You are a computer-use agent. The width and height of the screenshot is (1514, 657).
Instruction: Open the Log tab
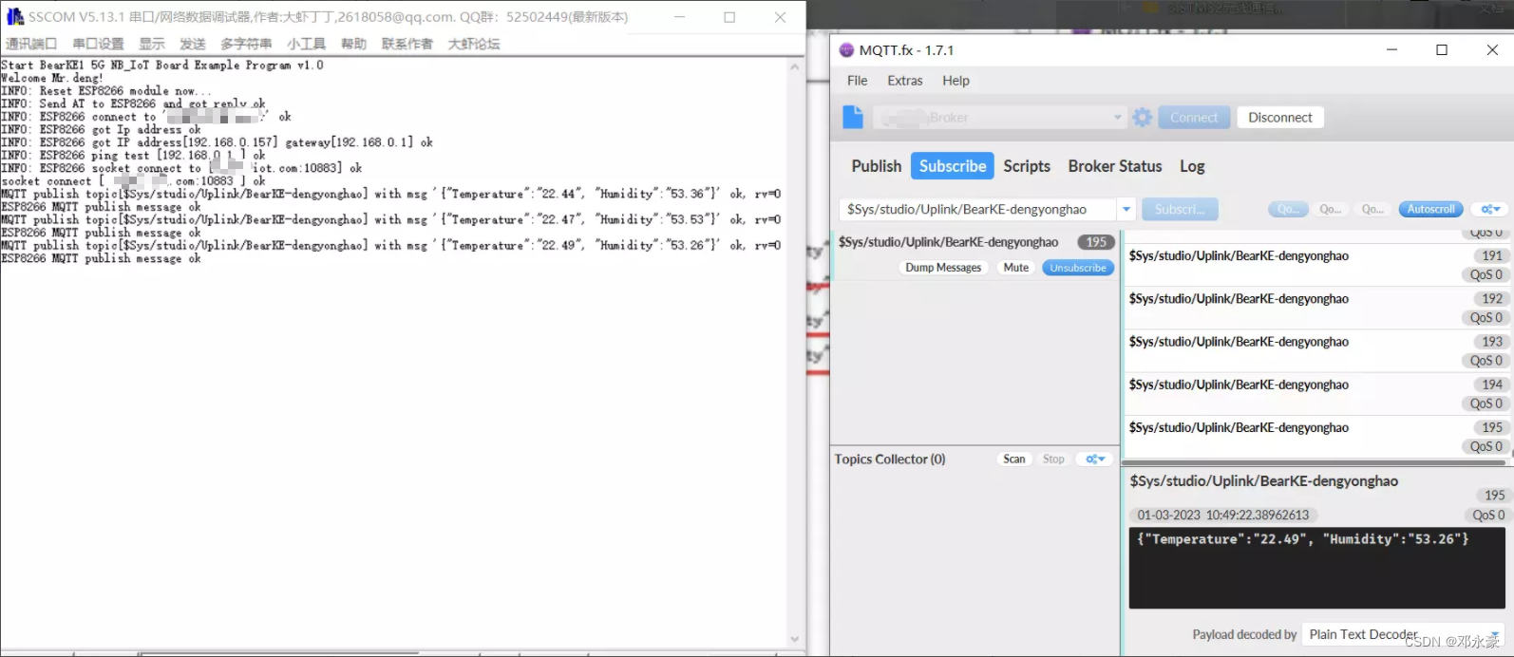pos(1192,166)
